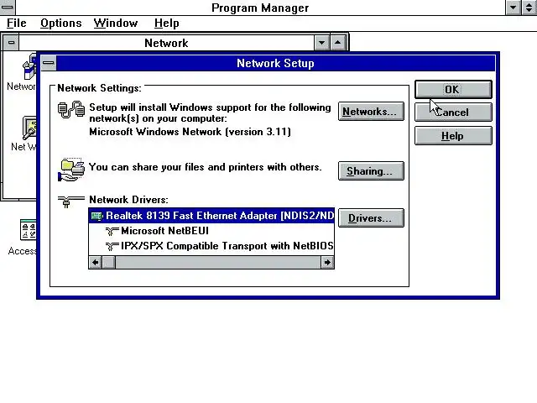Screen dimensions: 537x403
Task: Cancel the Network Setup dialog
Action: 453,113
